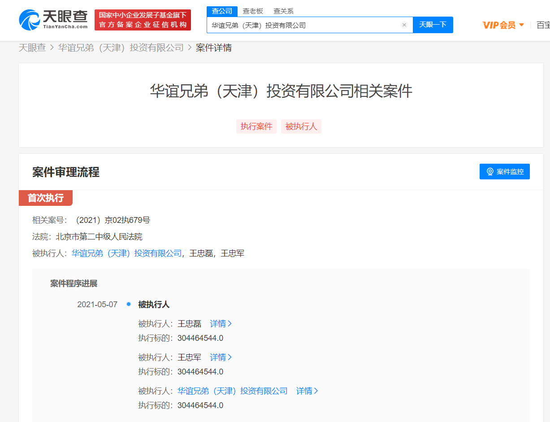Viewport: 550px width, 422px height.
Task: Open the 天眼查 breadcrumb link
Action: click(x=32, y=48)
